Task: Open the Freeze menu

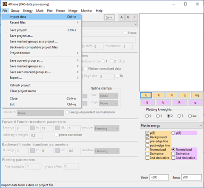Action: click(60, 11)
